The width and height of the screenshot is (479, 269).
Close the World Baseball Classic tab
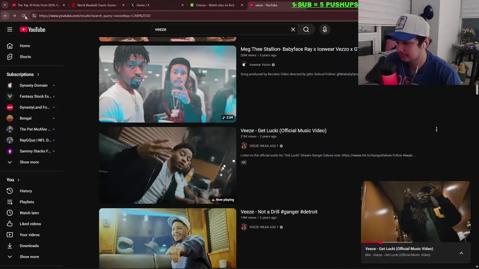(x=123, y=5)
